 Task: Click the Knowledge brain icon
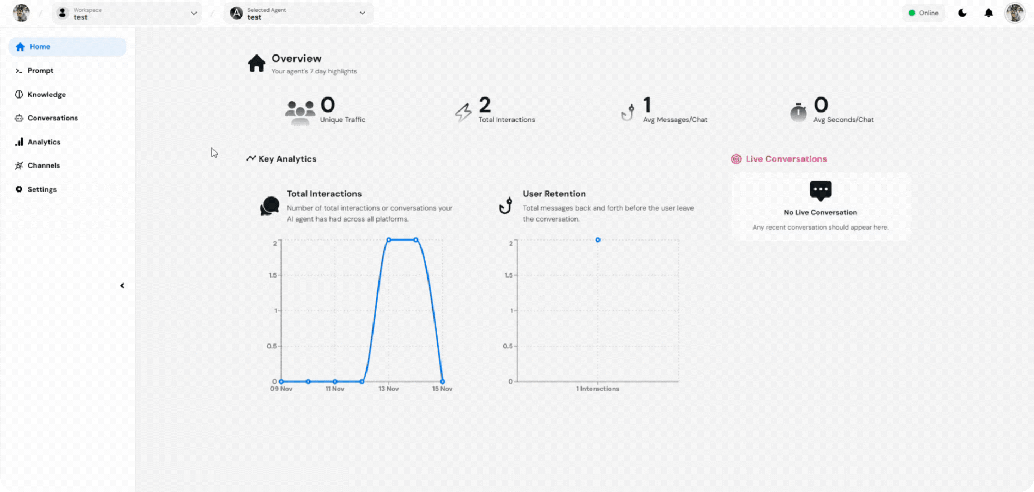pyautogui.click(x=19, y=94)
